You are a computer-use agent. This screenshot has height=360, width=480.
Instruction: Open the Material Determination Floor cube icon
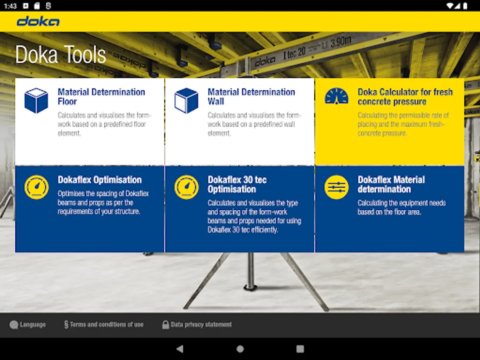pyautogui.click(x=36, y=101)
